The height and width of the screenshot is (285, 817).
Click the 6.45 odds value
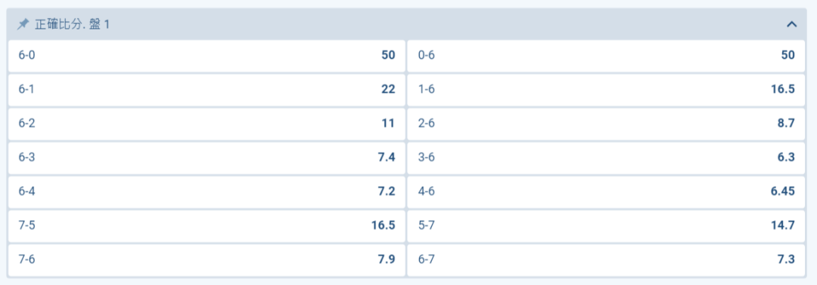click(783, 192)
